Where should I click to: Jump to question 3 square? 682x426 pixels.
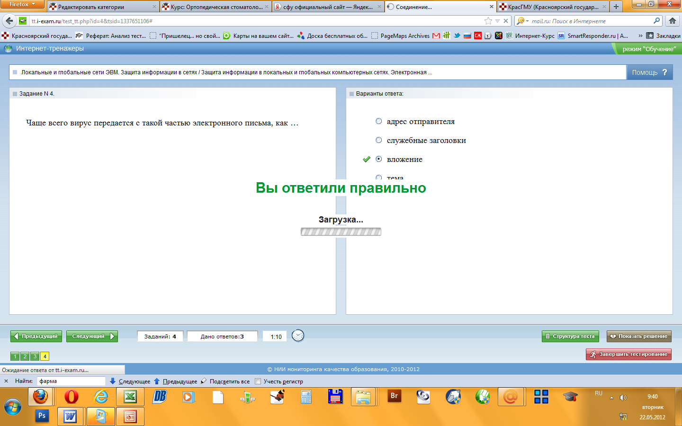tap(35, 356)
